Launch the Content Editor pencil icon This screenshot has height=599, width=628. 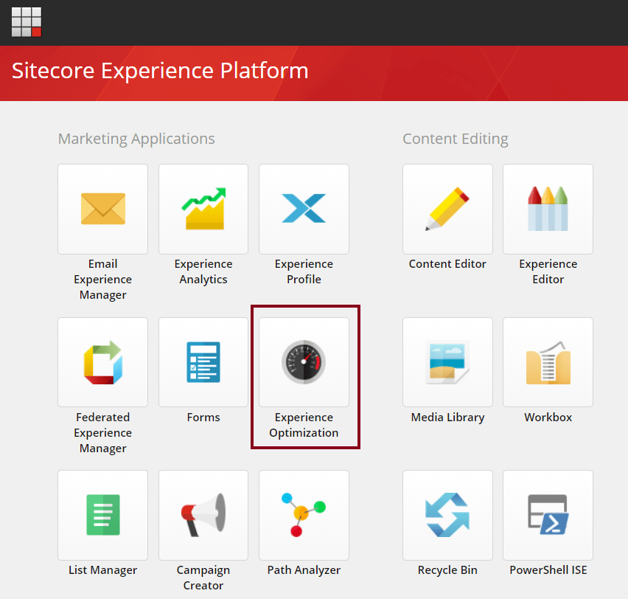pos(447,209)
